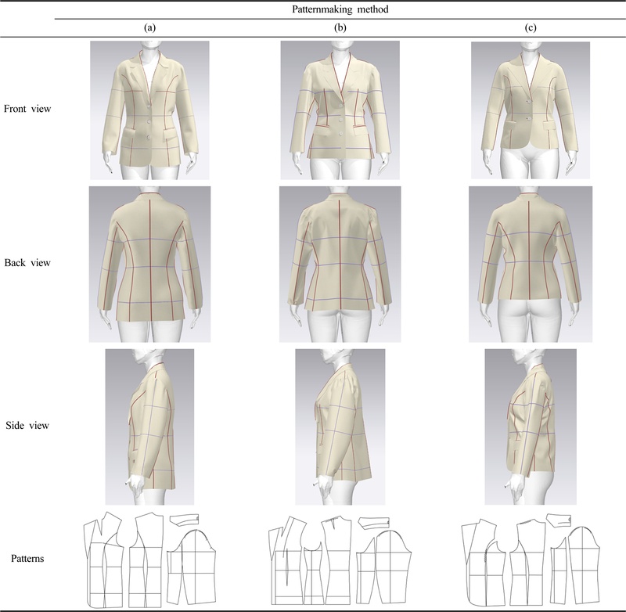
Task: Open the front view image under column (c)
Action: [529, 110]
